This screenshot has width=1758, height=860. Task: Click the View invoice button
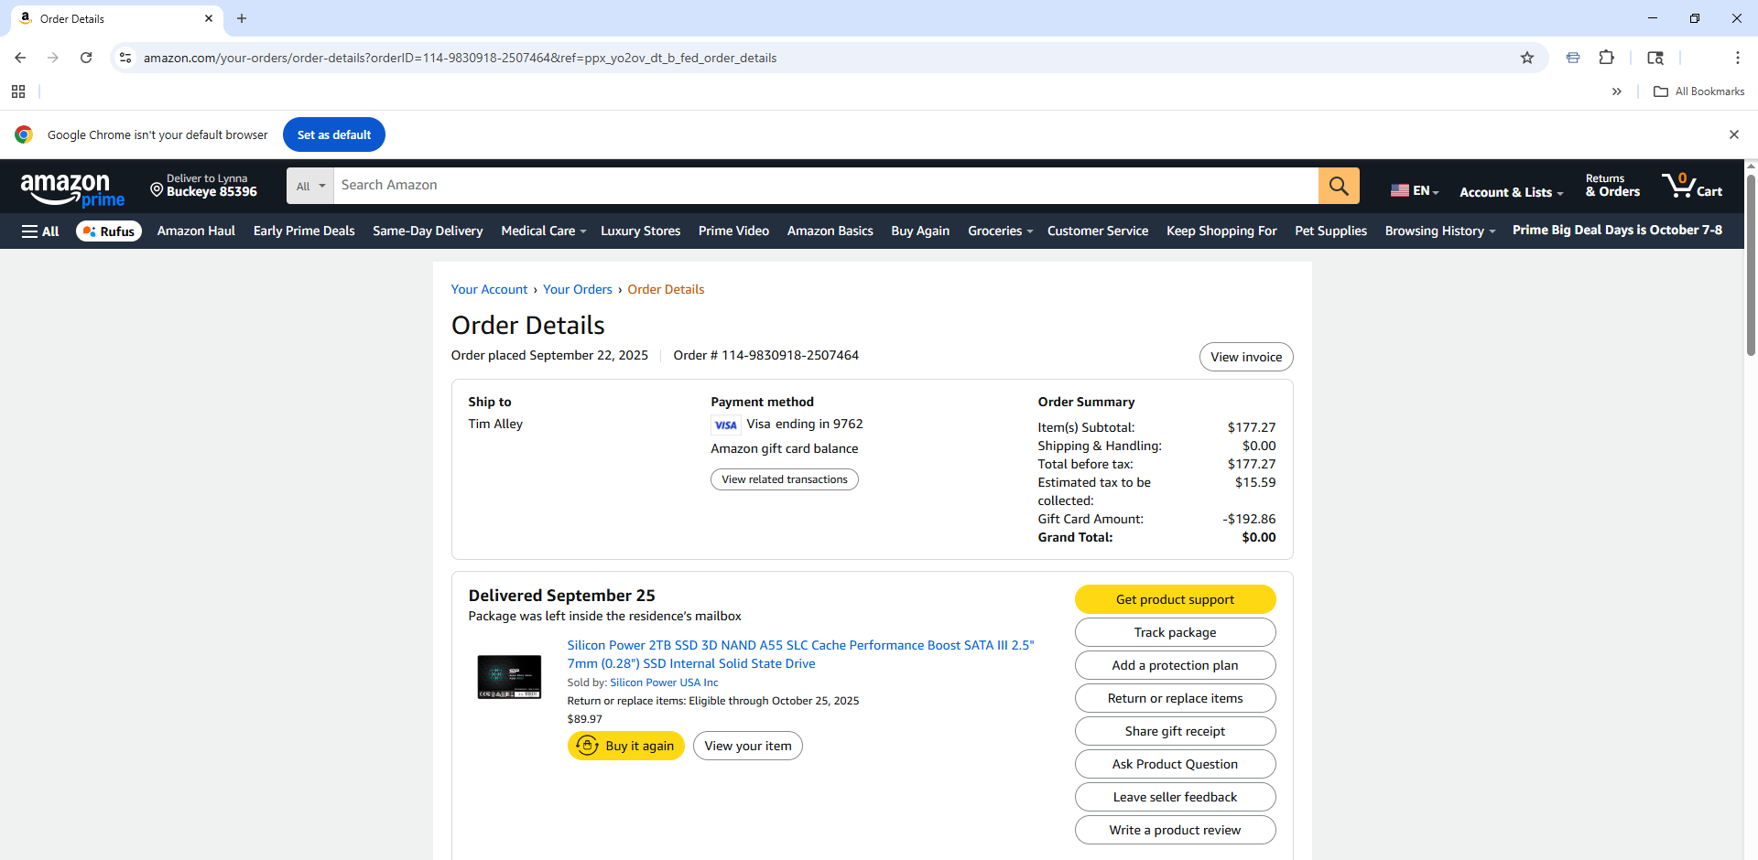click(1245, 357)
